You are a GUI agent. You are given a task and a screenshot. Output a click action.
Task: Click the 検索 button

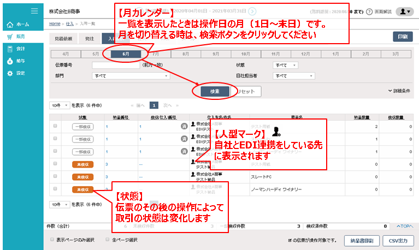[214, 91]
